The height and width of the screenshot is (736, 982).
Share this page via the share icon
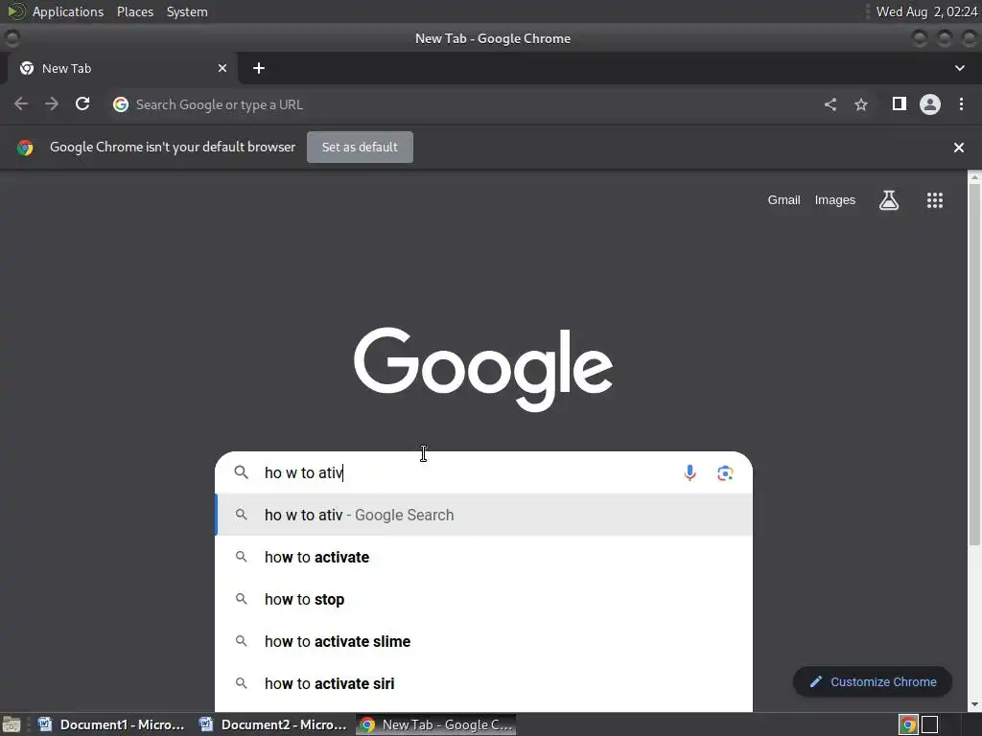tap(830, 104)
